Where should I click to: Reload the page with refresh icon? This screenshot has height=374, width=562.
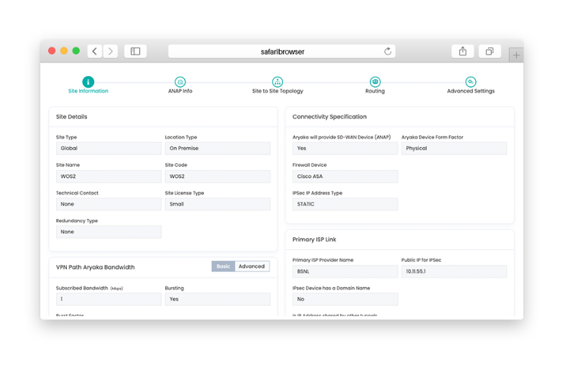click(387, 51)
